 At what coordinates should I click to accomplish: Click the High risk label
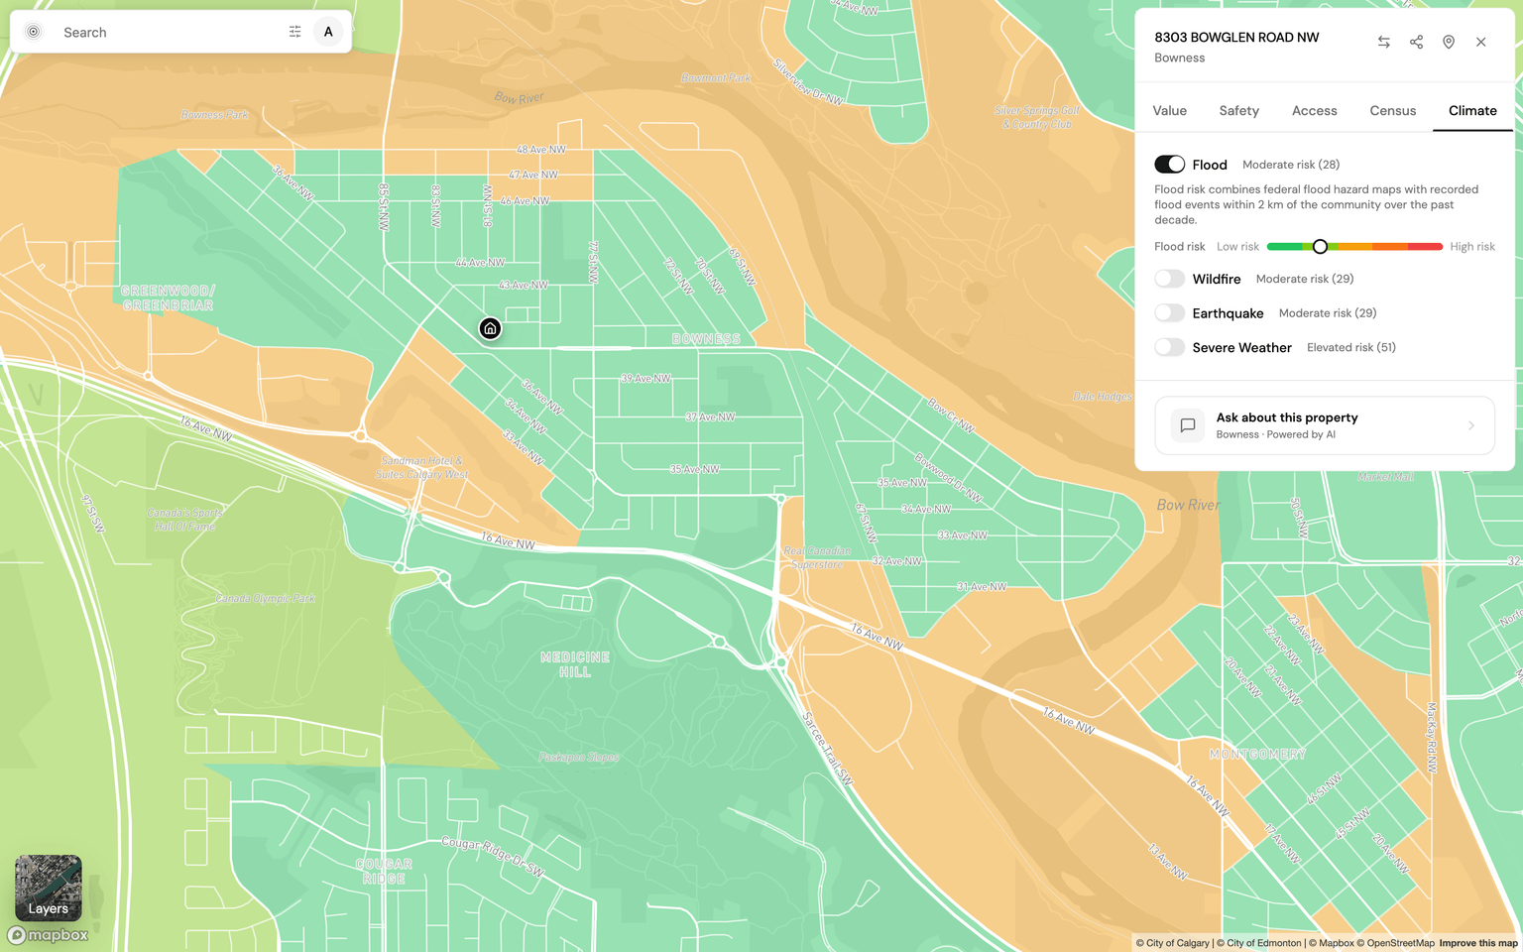click(x=1472, y=246)
